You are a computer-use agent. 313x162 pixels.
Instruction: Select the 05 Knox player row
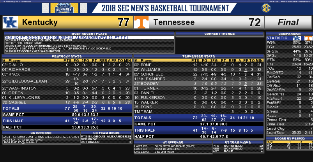tap(67, 74)
